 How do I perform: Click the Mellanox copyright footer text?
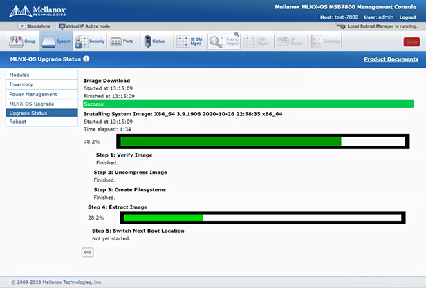click(57, 282)
